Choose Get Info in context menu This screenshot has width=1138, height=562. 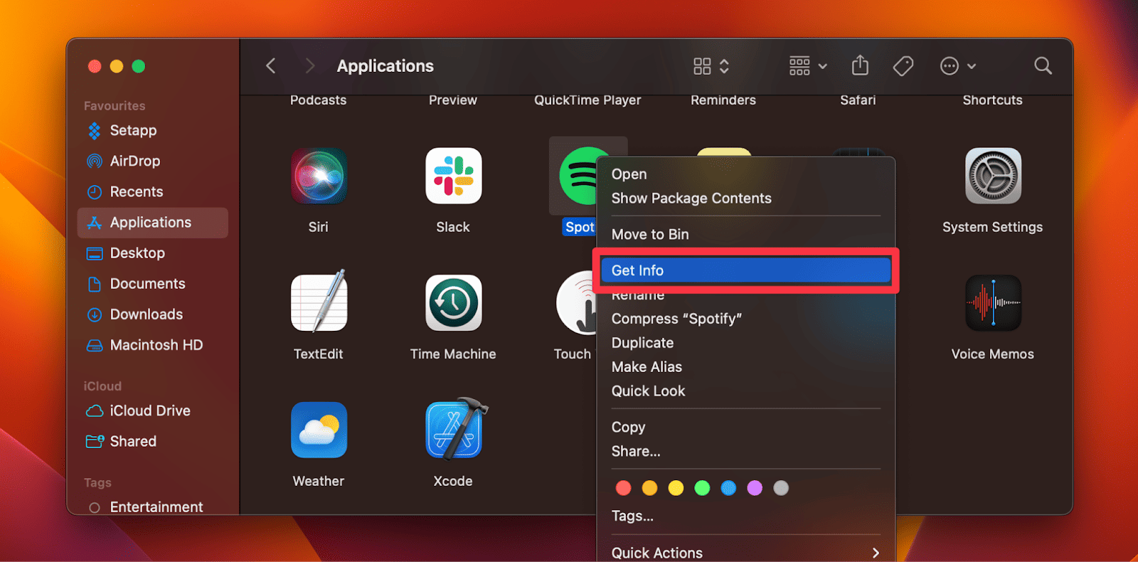click(745, 270)
